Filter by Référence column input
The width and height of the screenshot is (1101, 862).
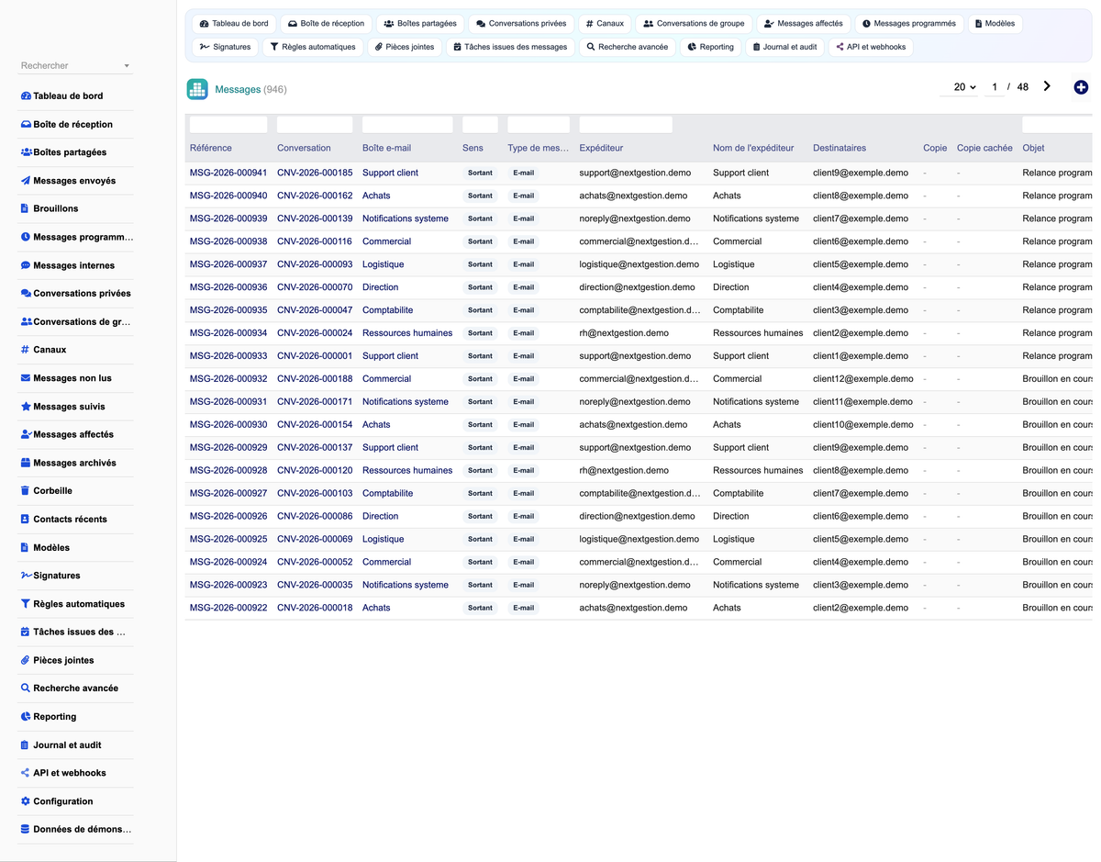coord(228,125)
